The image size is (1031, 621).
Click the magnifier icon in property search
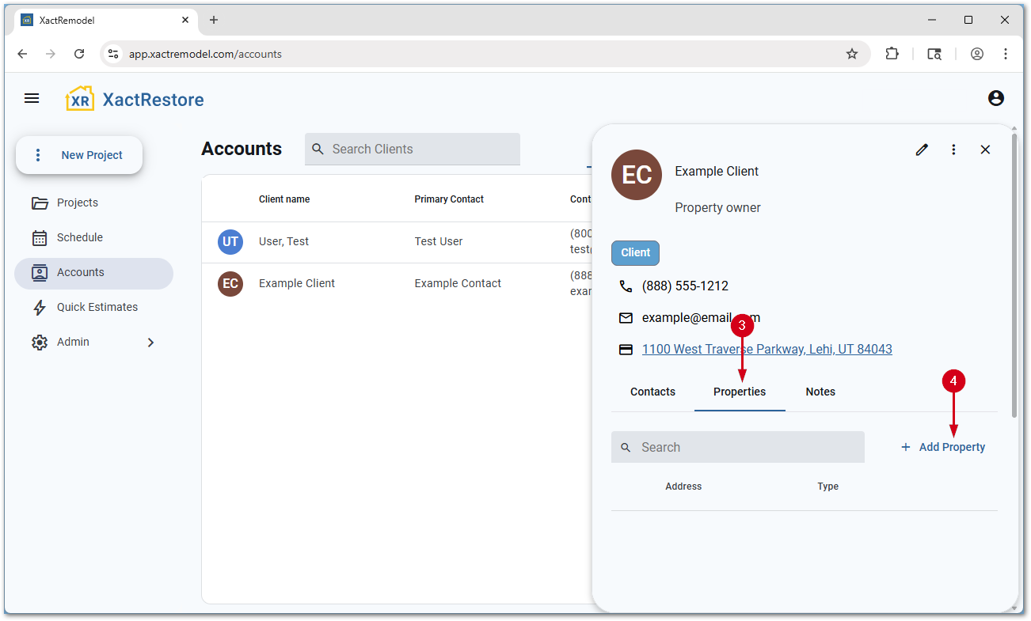point(626,448)
